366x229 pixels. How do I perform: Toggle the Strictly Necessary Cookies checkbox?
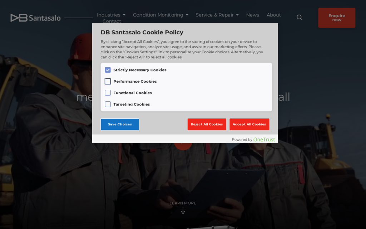point(108,70)
